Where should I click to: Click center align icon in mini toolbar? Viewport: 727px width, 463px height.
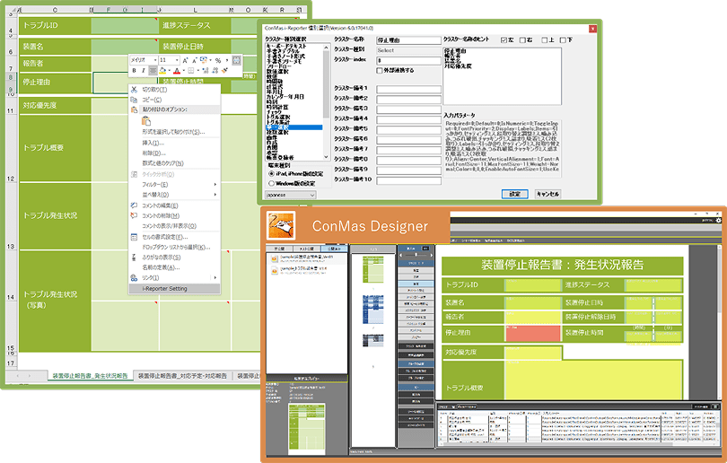click(x=153, y=71)
